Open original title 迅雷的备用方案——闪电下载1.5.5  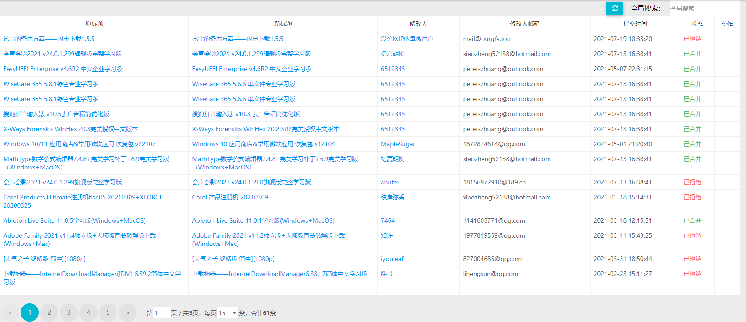[49, 39]
